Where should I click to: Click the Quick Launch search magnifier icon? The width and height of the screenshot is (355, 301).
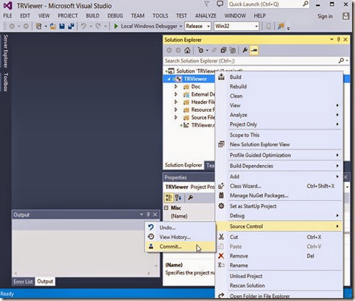click(x=306, y=4)
